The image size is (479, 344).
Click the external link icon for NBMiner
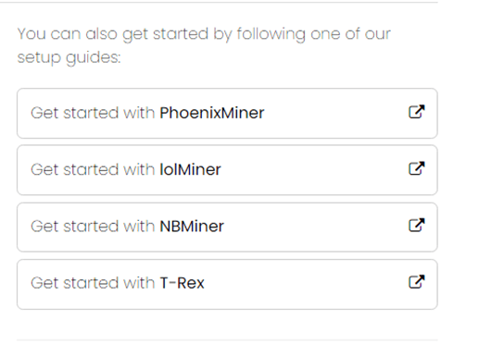417,226
